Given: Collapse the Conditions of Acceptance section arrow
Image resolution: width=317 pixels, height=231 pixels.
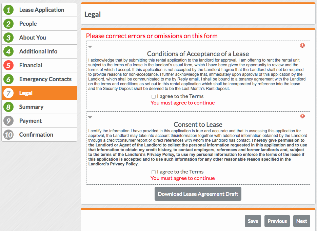Looking at the screenshot, I should click(90, 47).
